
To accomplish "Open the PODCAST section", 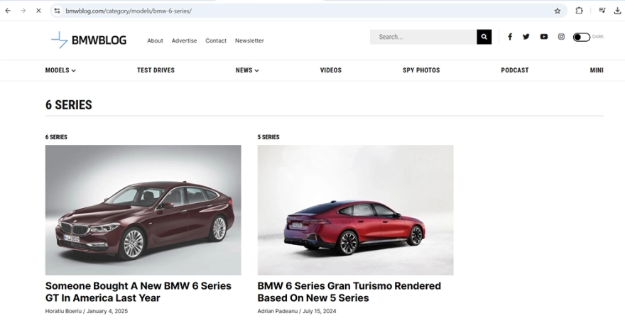I will (515, 70).
